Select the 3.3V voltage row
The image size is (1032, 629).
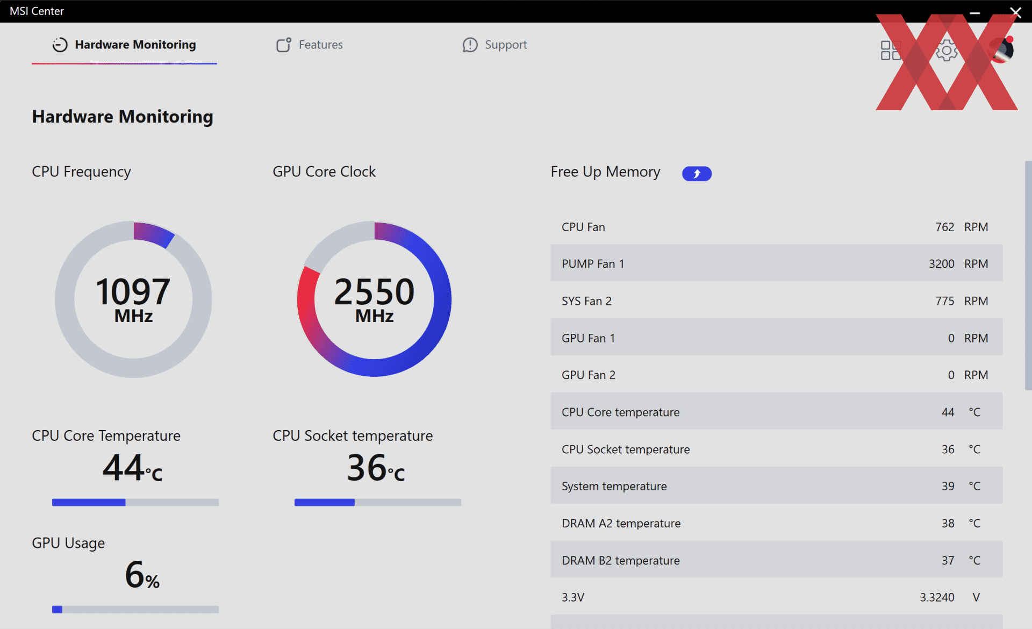pyautogui.click(x=776, y=597)
